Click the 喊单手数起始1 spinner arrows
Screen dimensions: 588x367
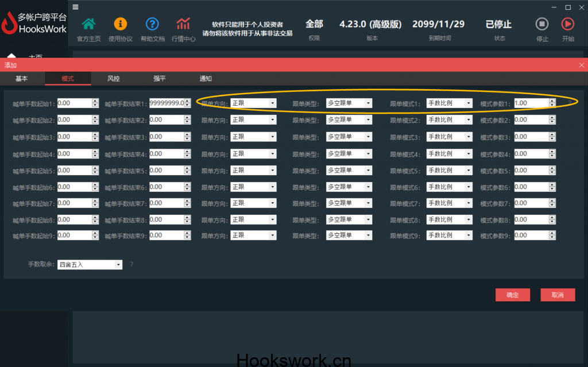[95, 103]
